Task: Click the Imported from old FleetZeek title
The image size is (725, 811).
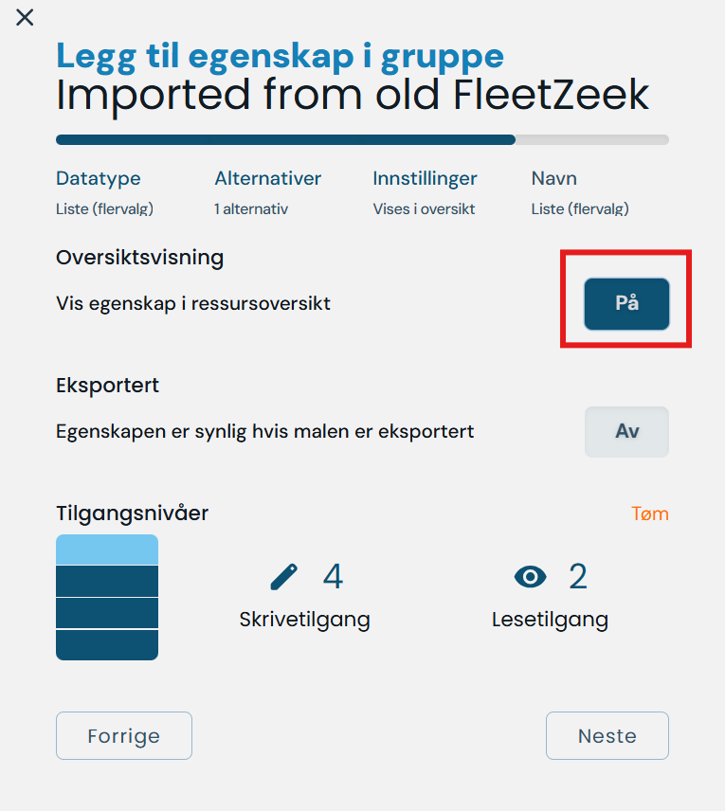Action: tap(353, 96)
